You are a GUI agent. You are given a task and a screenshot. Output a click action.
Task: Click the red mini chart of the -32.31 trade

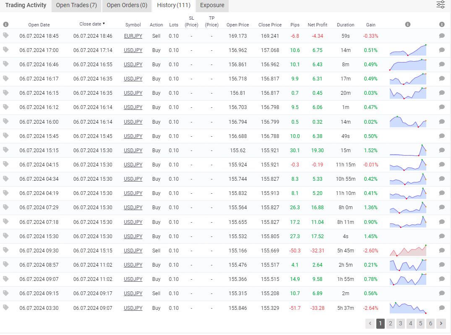(408, 250)
